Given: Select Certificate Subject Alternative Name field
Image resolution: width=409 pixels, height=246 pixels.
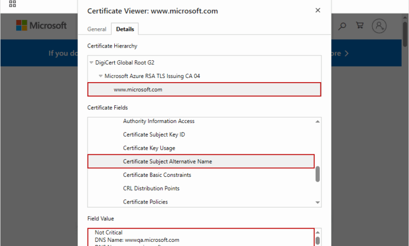Looking at the screenshot, I should click(x=201, y=161).
